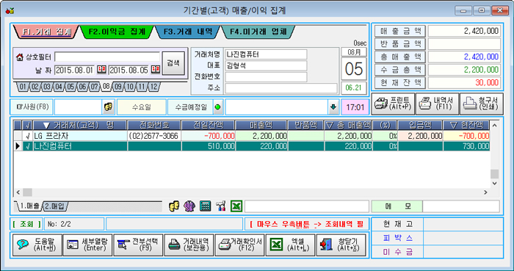Click the 수요일 day button
Viewport: 514px width, 271px height.
pyautogui.click(x=141, y=107)
